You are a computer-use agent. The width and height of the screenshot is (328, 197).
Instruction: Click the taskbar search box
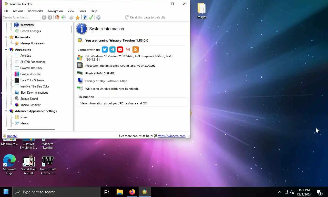56,192
